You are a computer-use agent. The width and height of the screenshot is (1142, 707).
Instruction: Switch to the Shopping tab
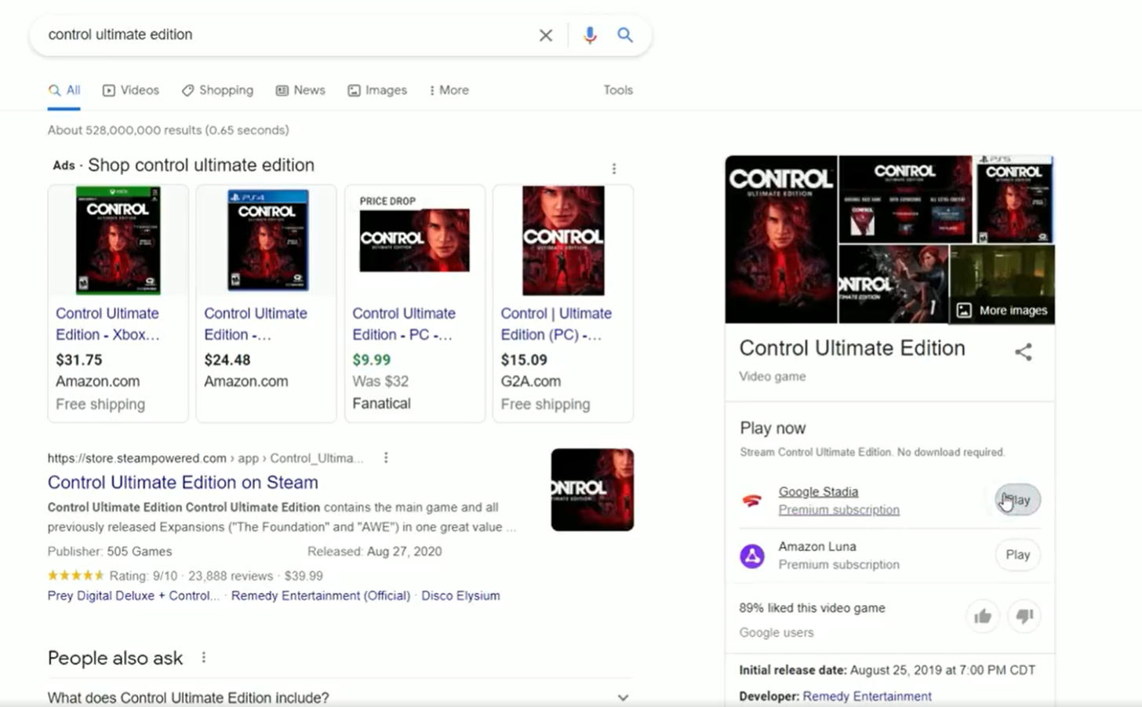pos(217,90)
